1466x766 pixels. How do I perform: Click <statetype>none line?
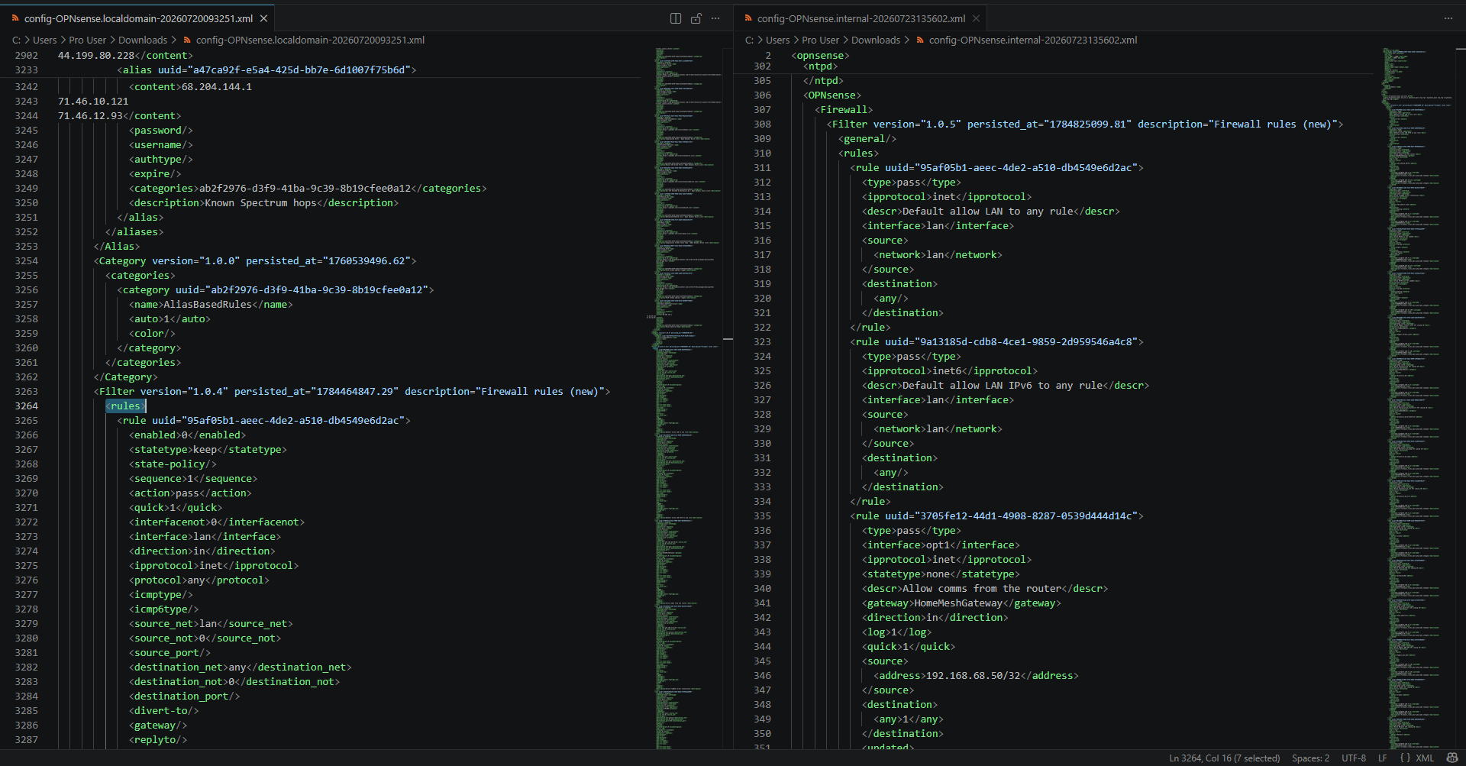click(x=941, y=574)
